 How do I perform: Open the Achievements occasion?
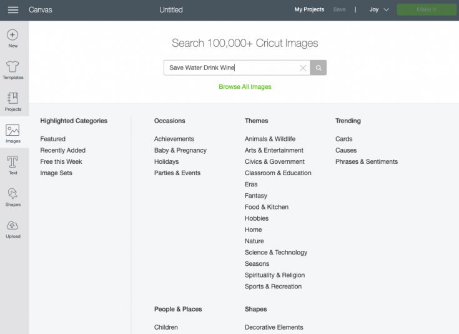[x=174, y=139]
